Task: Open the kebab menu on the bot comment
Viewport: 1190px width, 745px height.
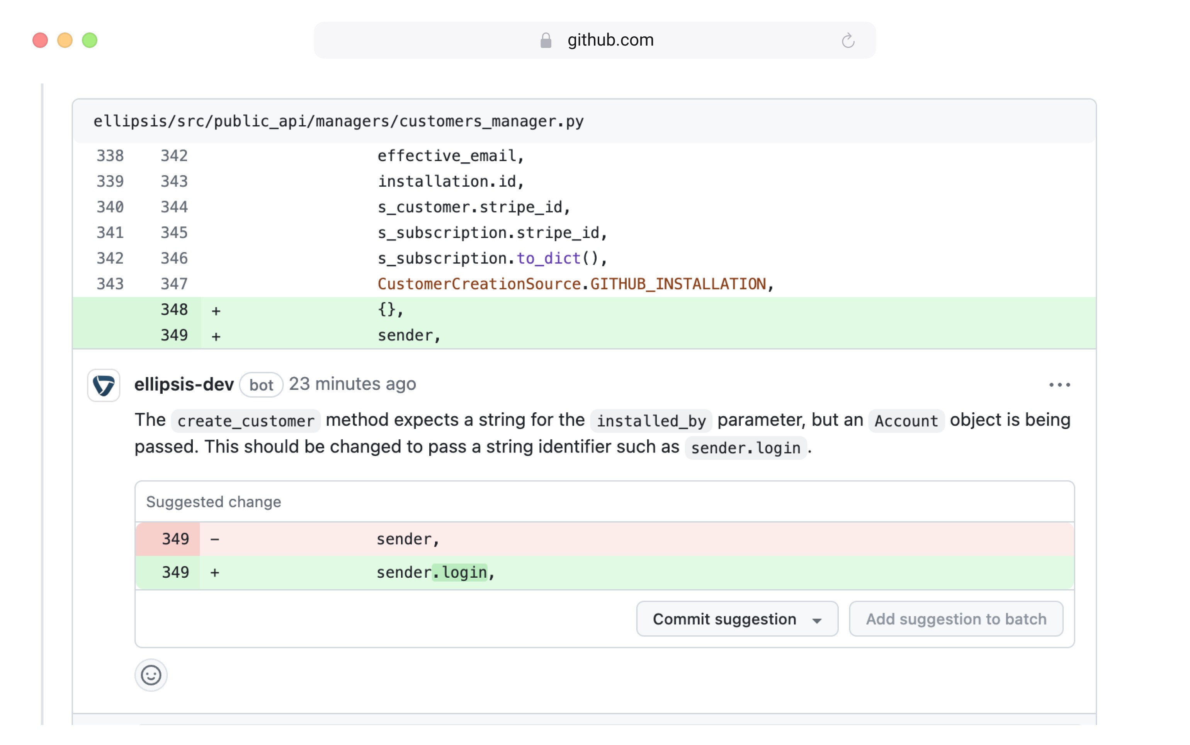Action: click(x=1059, y=385)
